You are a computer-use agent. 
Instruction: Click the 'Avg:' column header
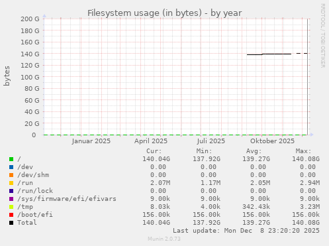(254, 151)
